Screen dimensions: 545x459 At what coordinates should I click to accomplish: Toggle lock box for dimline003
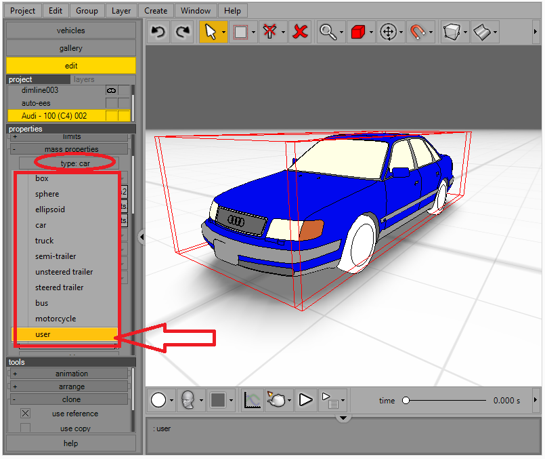coord(124,90)
